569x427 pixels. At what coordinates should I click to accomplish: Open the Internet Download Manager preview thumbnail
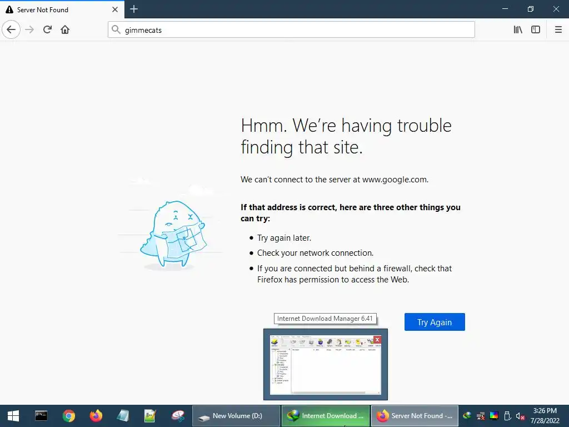point(325,364)
